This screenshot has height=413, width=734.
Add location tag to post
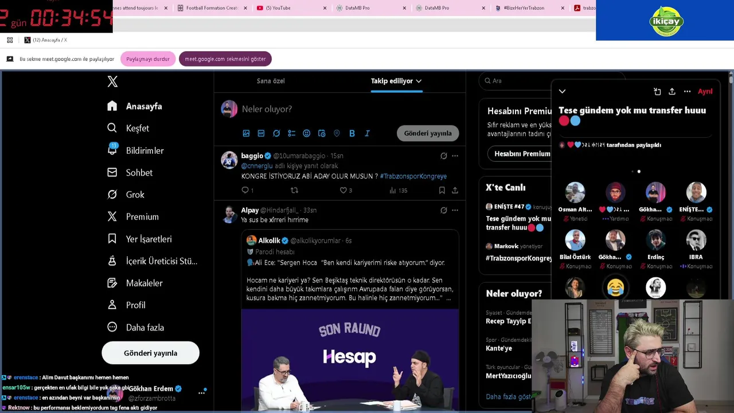(337, 133)
